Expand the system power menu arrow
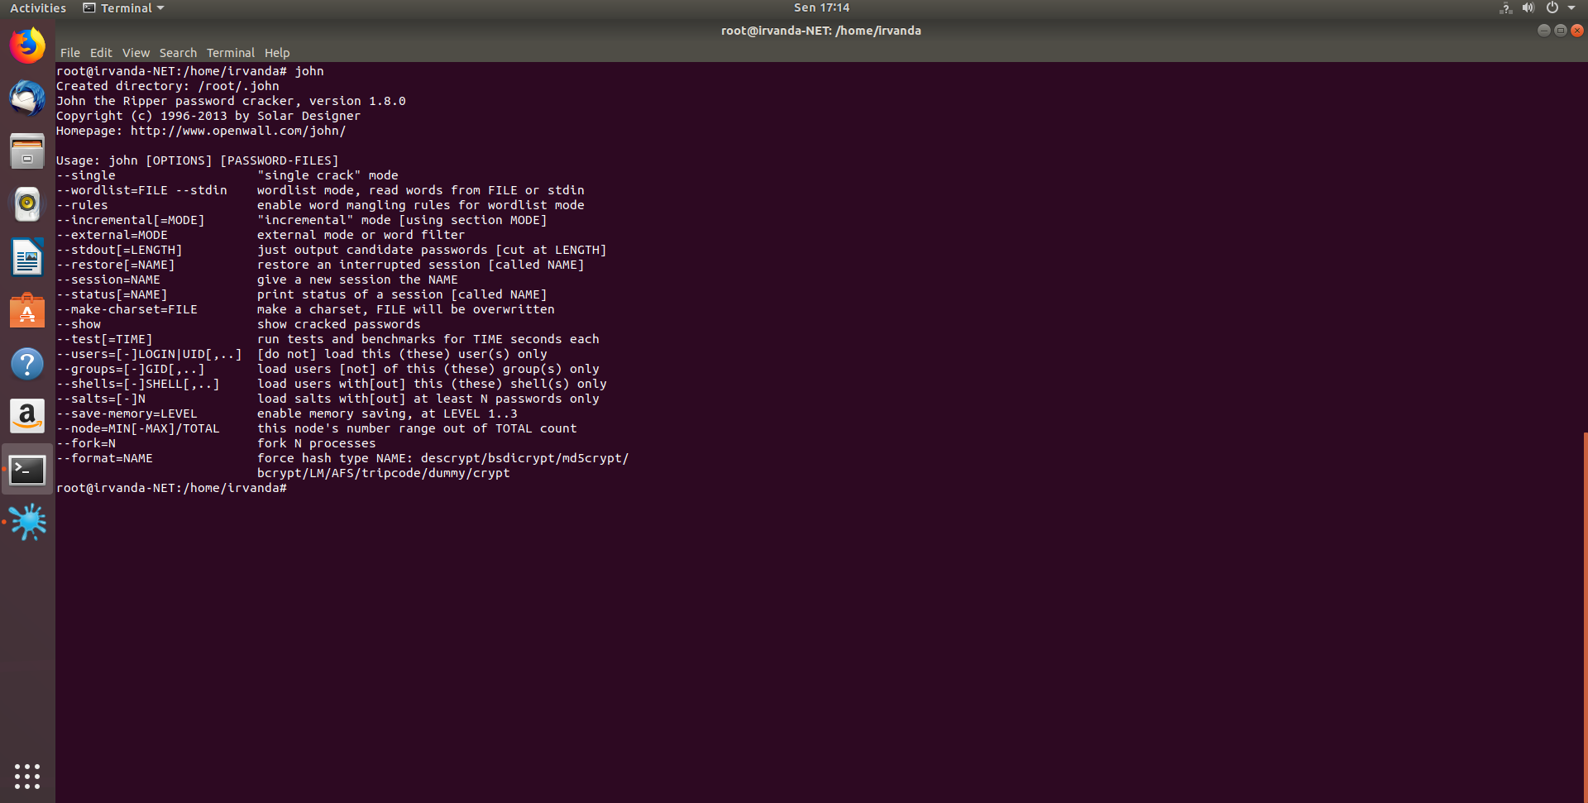This screenshot has width=1588, height=803. click(x=1571, y=8)
